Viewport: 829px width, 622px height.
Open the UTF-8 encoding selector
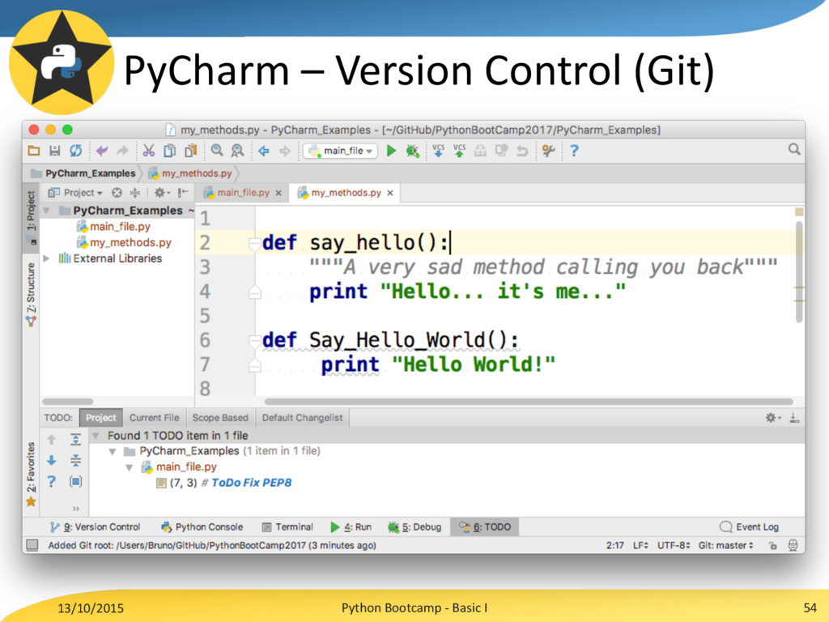coord(673,545)
